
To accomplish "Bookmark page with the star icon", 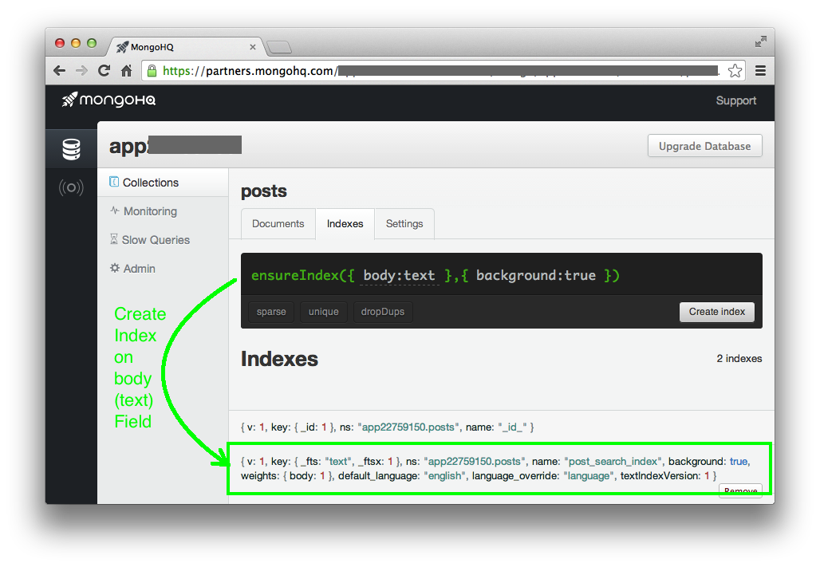I will click(x=735, y=71).
